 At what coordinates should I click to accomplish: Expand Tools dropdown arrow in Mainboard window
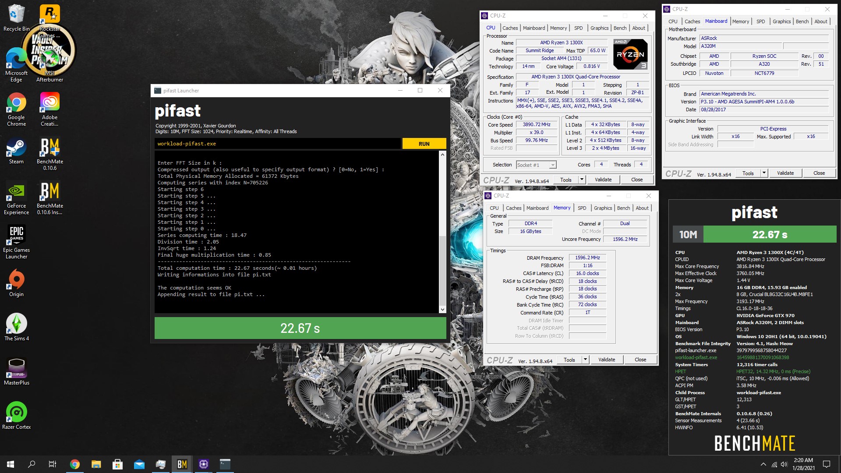[x=764, y=173]
